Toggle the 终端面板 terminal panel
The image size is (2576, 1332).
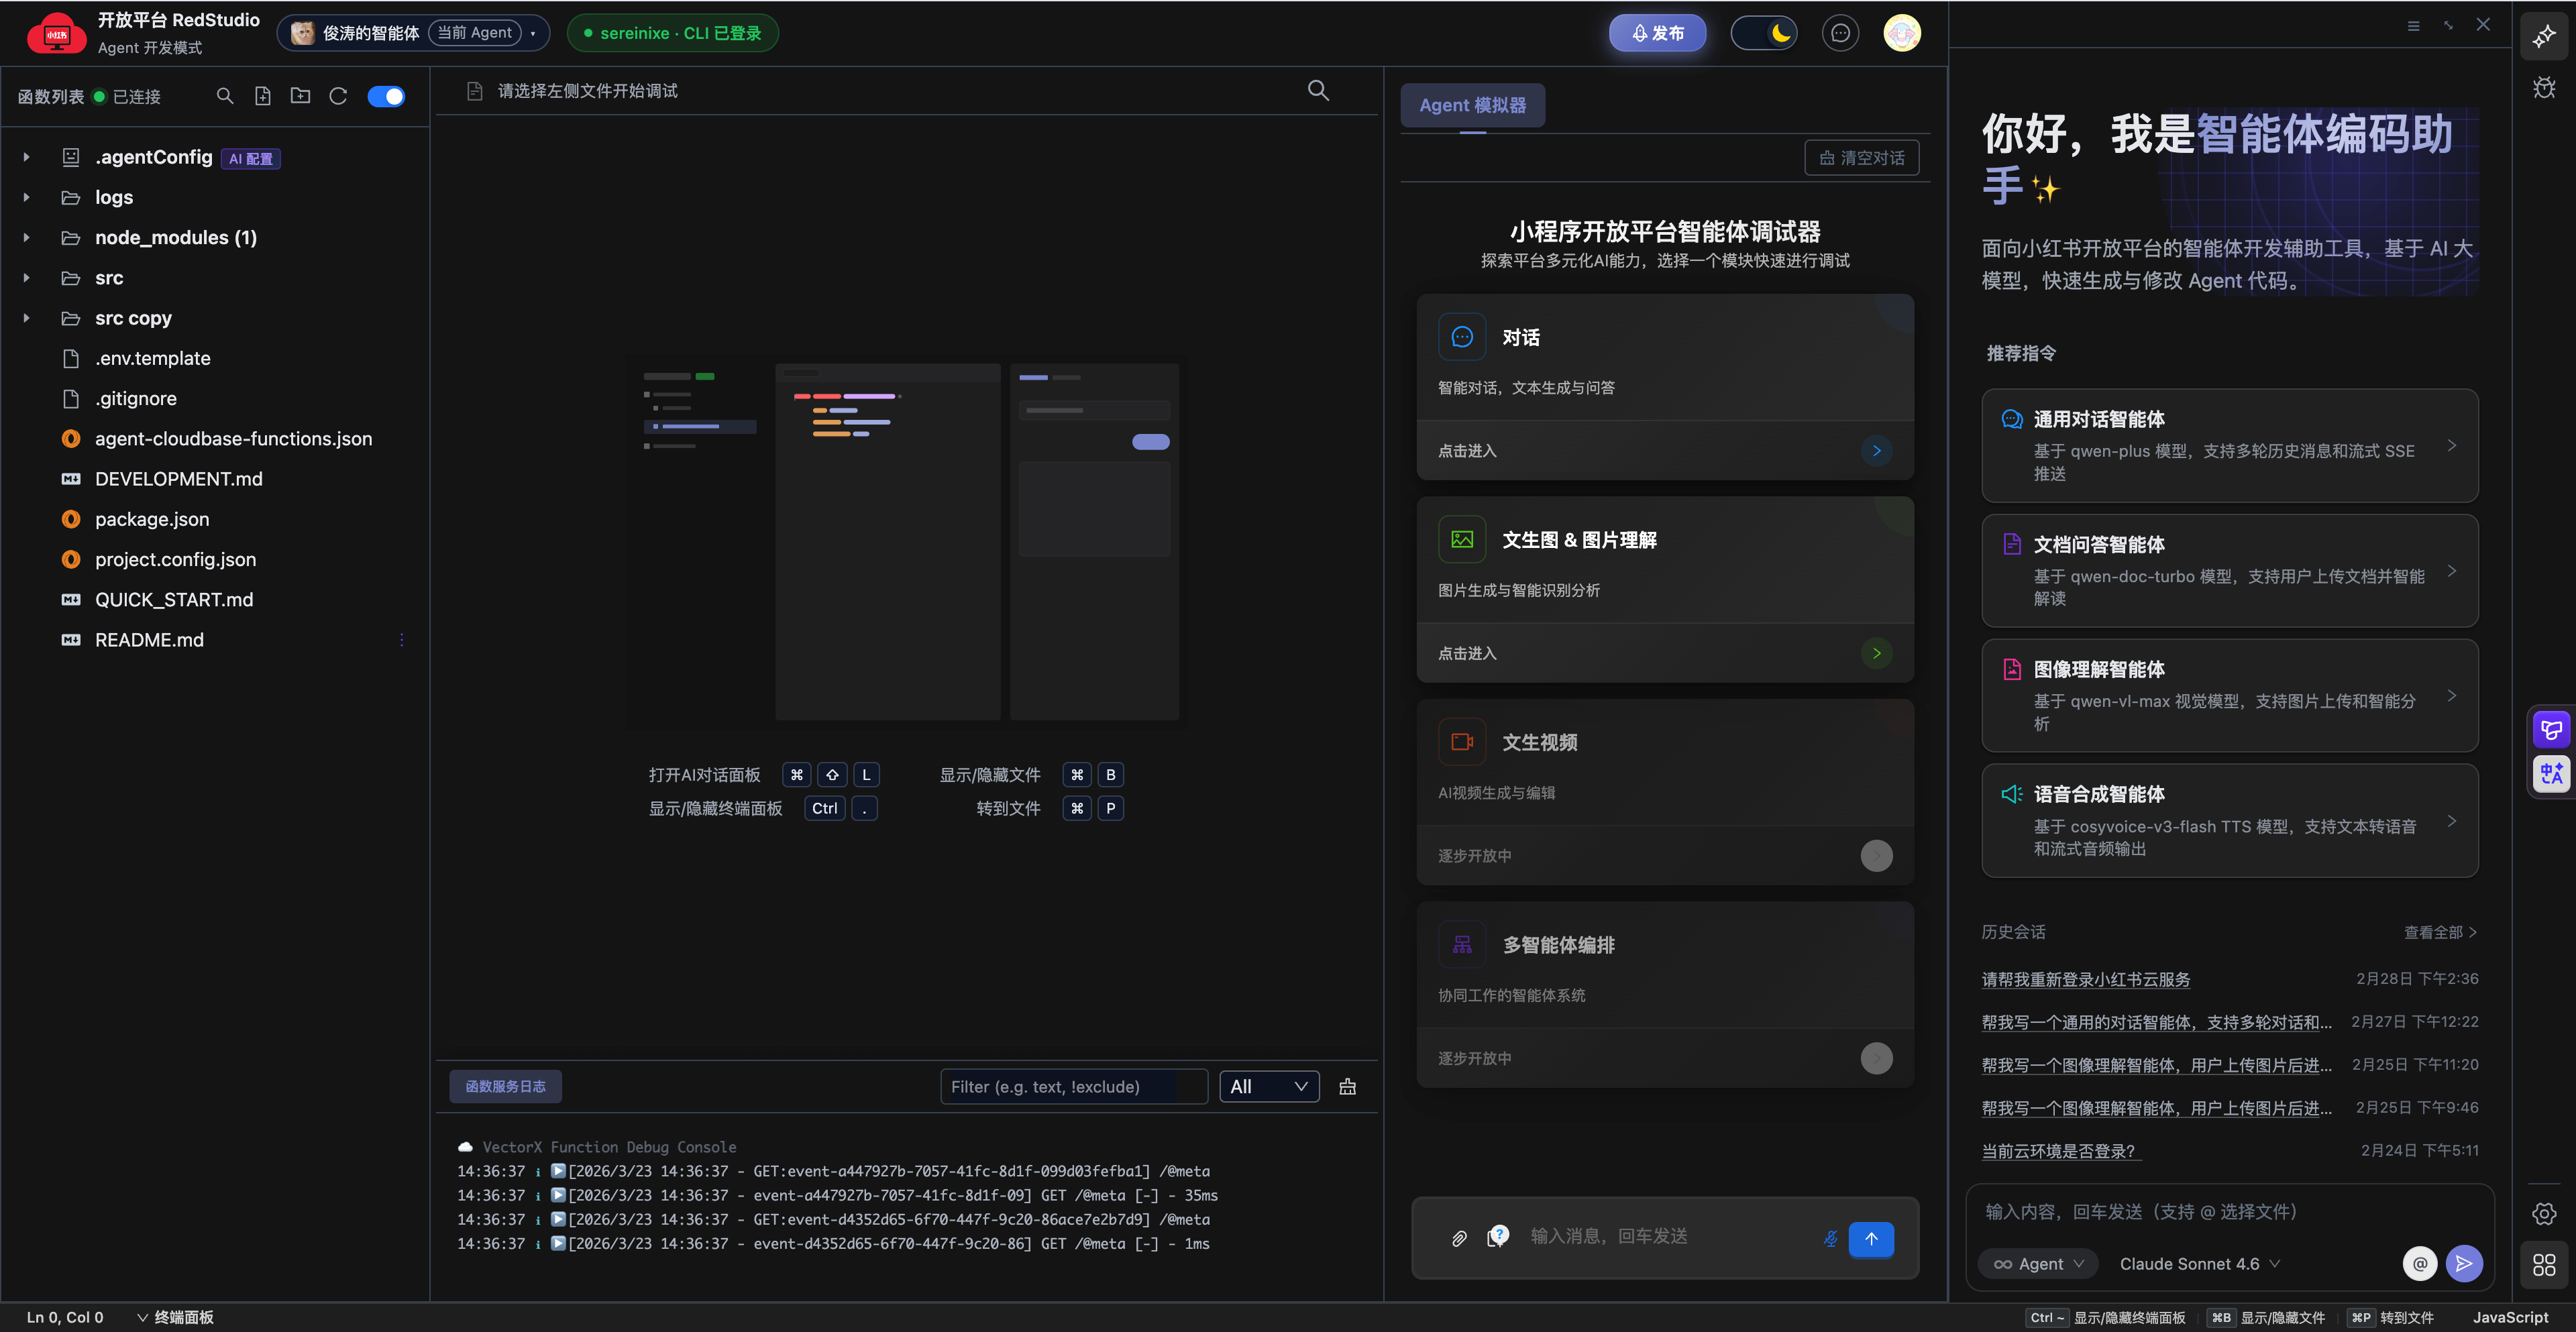174,1318
